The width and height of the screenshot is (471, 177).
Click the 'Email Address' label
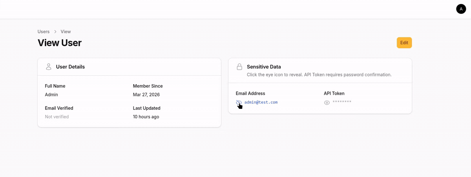tap(250, 94)
